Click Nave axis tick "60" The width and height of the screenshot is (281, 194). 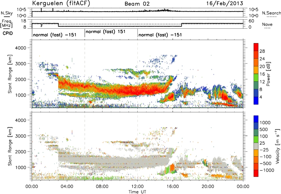click(x=251, y=21)
